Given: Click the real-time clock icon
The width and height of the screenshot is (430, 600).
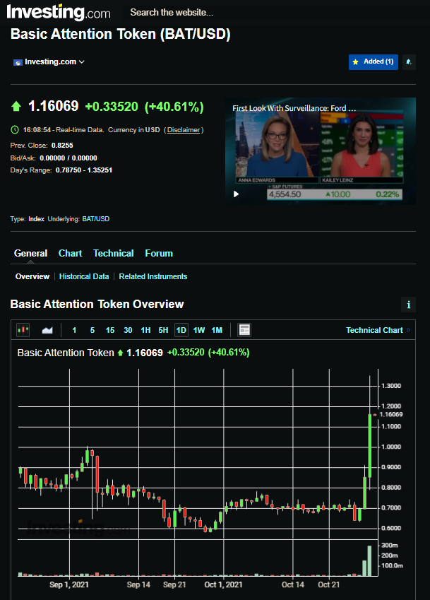Looking at the screenshot, I should 15,130.
